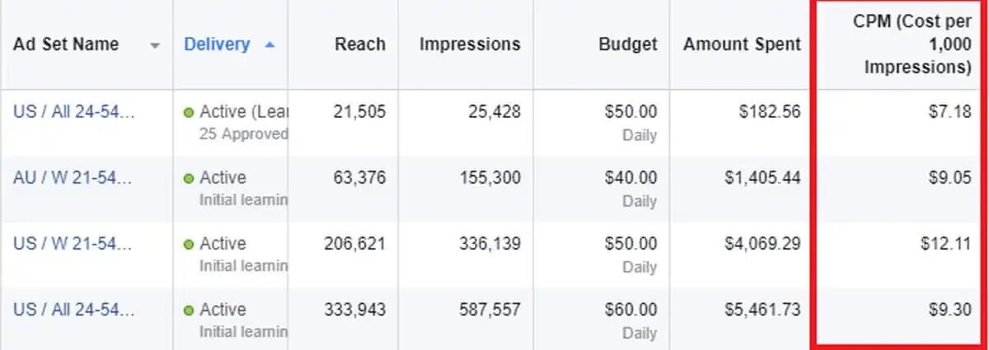The height and width of the screenshot is (350, 989).
Task: Open the US / W 21-54 ad set link
Action: 74,244
